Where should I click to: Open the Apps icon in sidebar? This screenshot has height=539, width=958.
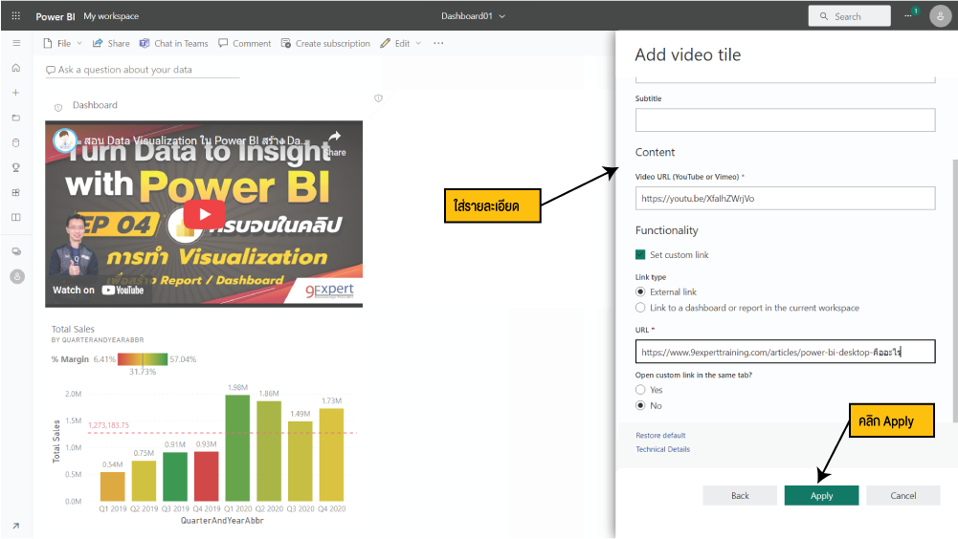(x=15, y=192)
